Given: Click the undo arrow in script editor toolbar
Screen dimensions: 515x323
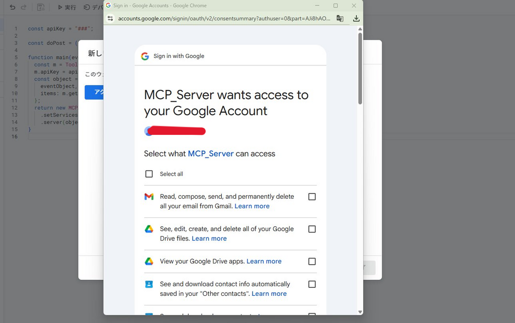Looking at the screenshot, I should tap(13, 8).
